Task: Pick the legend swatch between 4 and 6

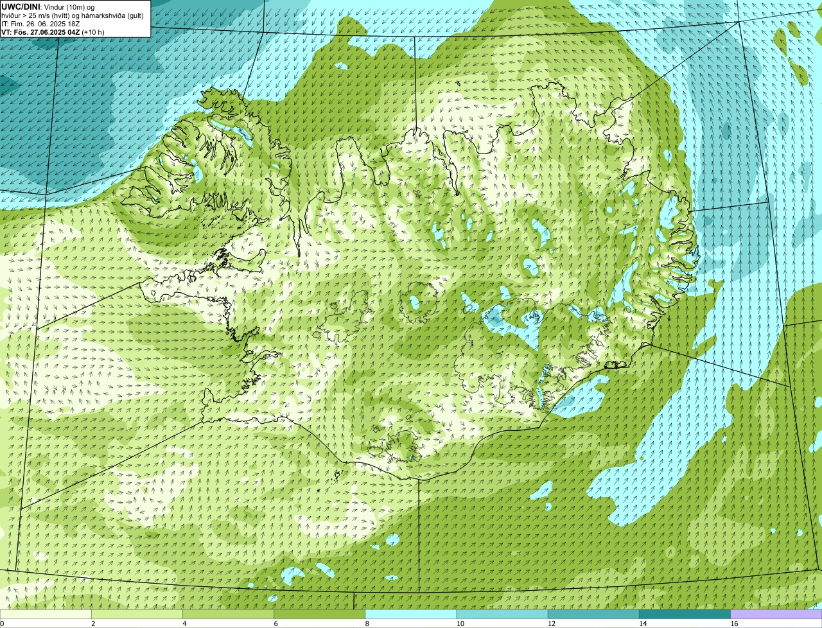Action: tap(228, 614)
